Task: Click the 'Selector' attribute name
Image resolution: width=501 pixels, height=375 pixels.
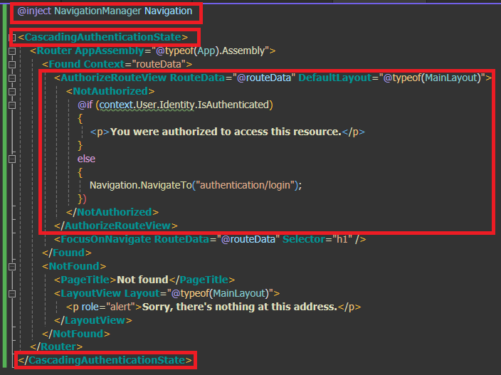Action: tap(304, 239)
